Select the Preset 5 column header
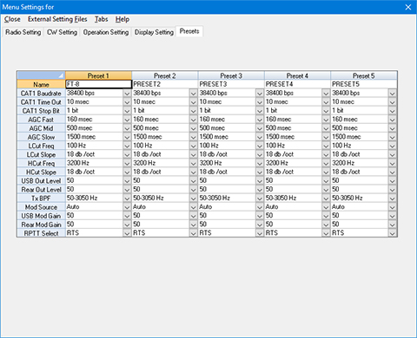Viewport: 417px width, 338px height. 364,75
